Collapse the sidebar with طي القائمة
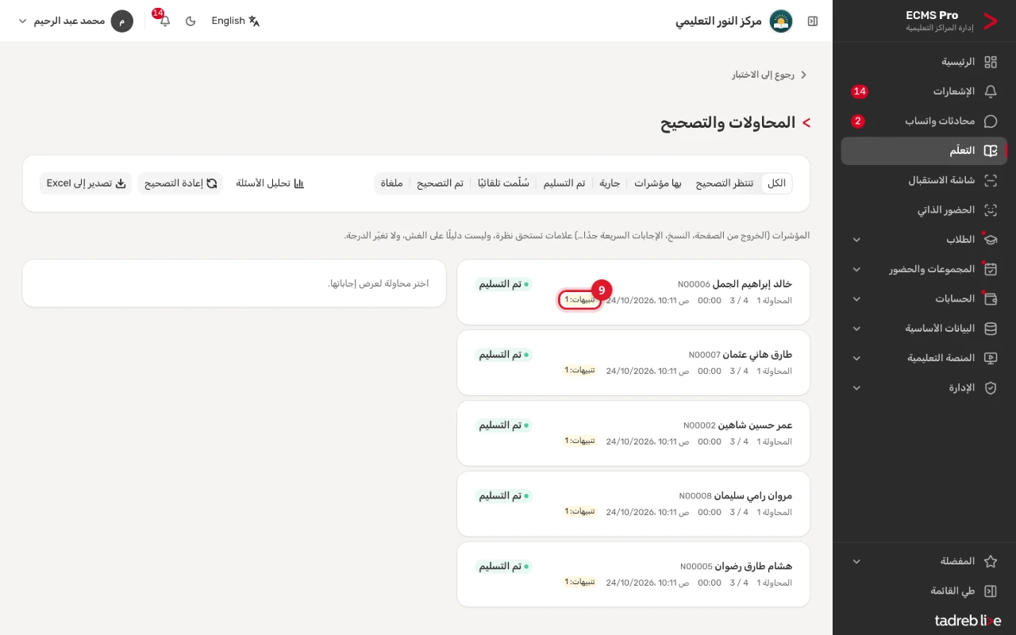The image size is (1016, 635). (924, 591)
